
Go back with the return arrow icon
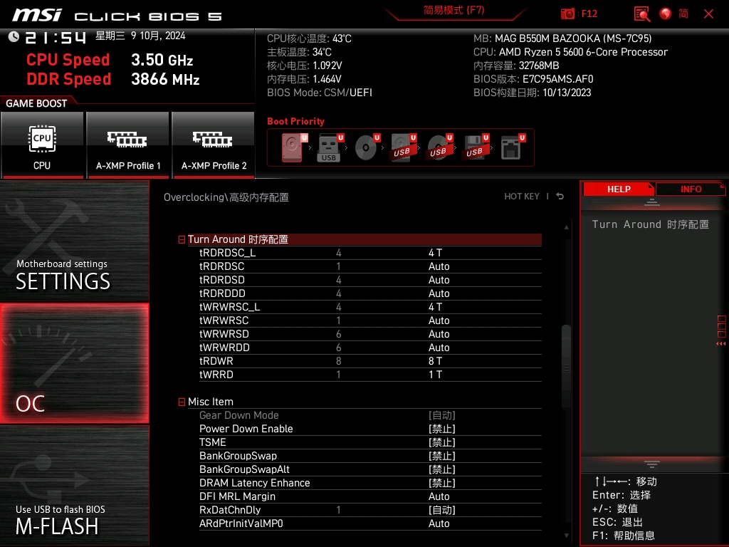(x=560, y=197)
